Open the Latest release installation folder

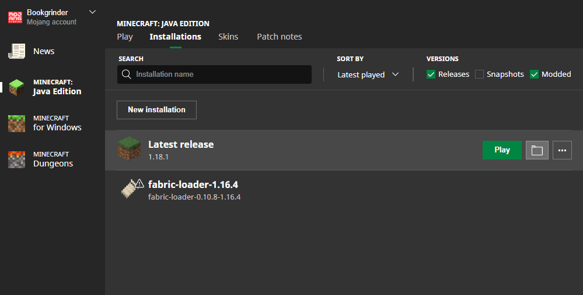pos(537,150)
